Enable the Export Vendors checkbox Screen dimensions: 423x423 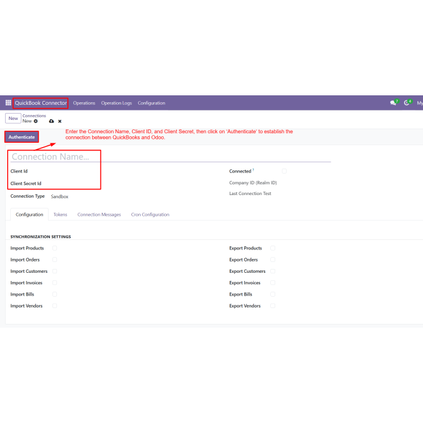point(273,306)
